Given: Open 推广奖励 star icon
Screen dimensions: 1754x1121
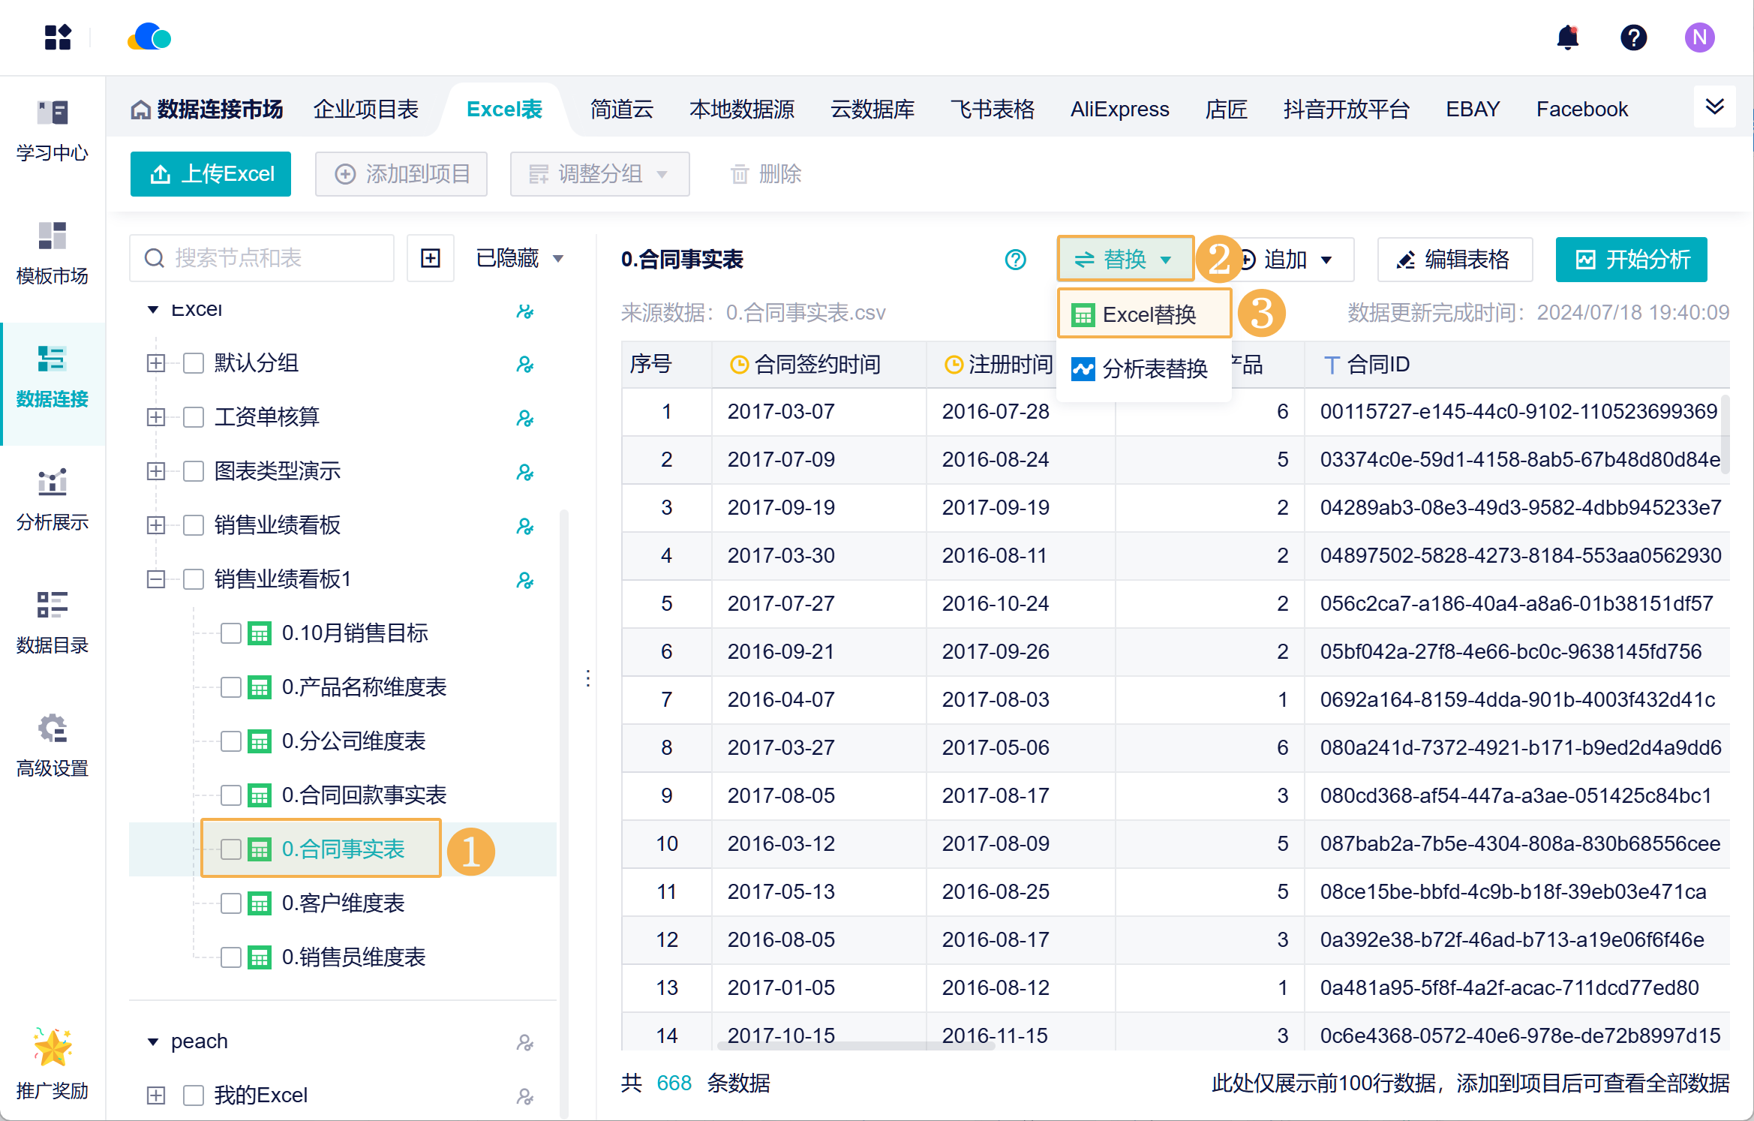Looking at the screenshot, I should tap(53, 1047).
